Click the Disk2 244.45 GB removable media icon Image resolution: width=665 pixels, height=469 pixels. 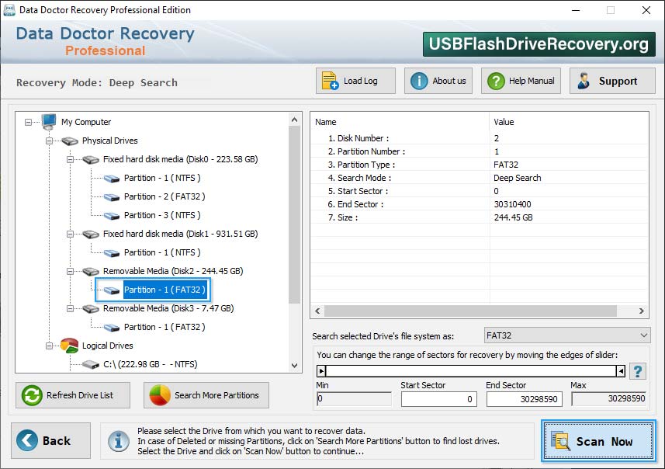pos(91,271)
